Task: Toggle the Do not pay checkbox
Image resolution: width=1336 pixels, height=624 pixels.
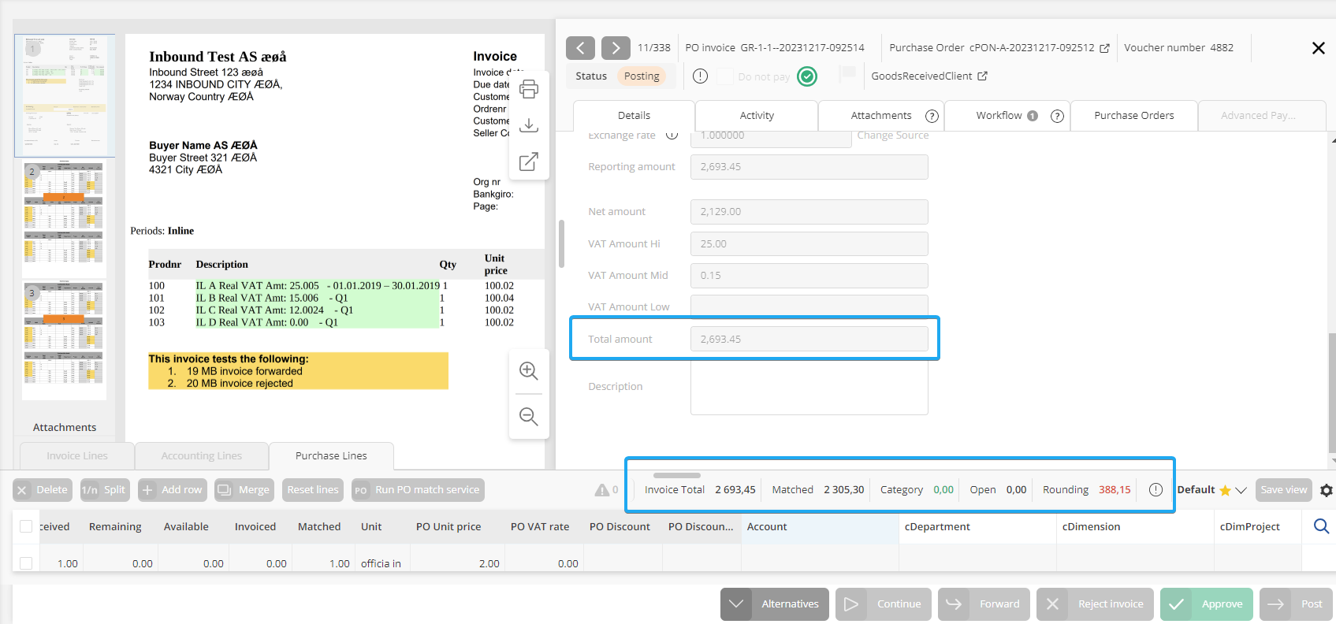Action: (724, 76)
